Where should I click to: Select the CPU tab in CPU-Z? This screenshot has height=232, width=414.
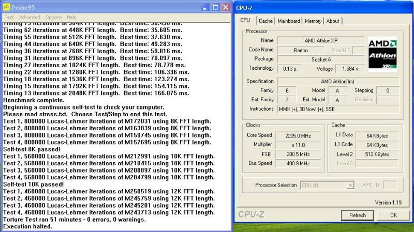pyautogui.click(x=246, y=20)
